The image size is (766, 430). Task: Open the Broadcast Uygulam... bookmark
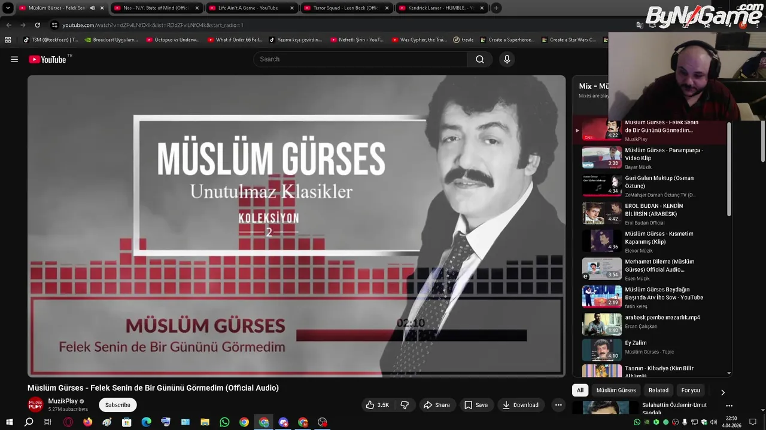coord(111,39)
